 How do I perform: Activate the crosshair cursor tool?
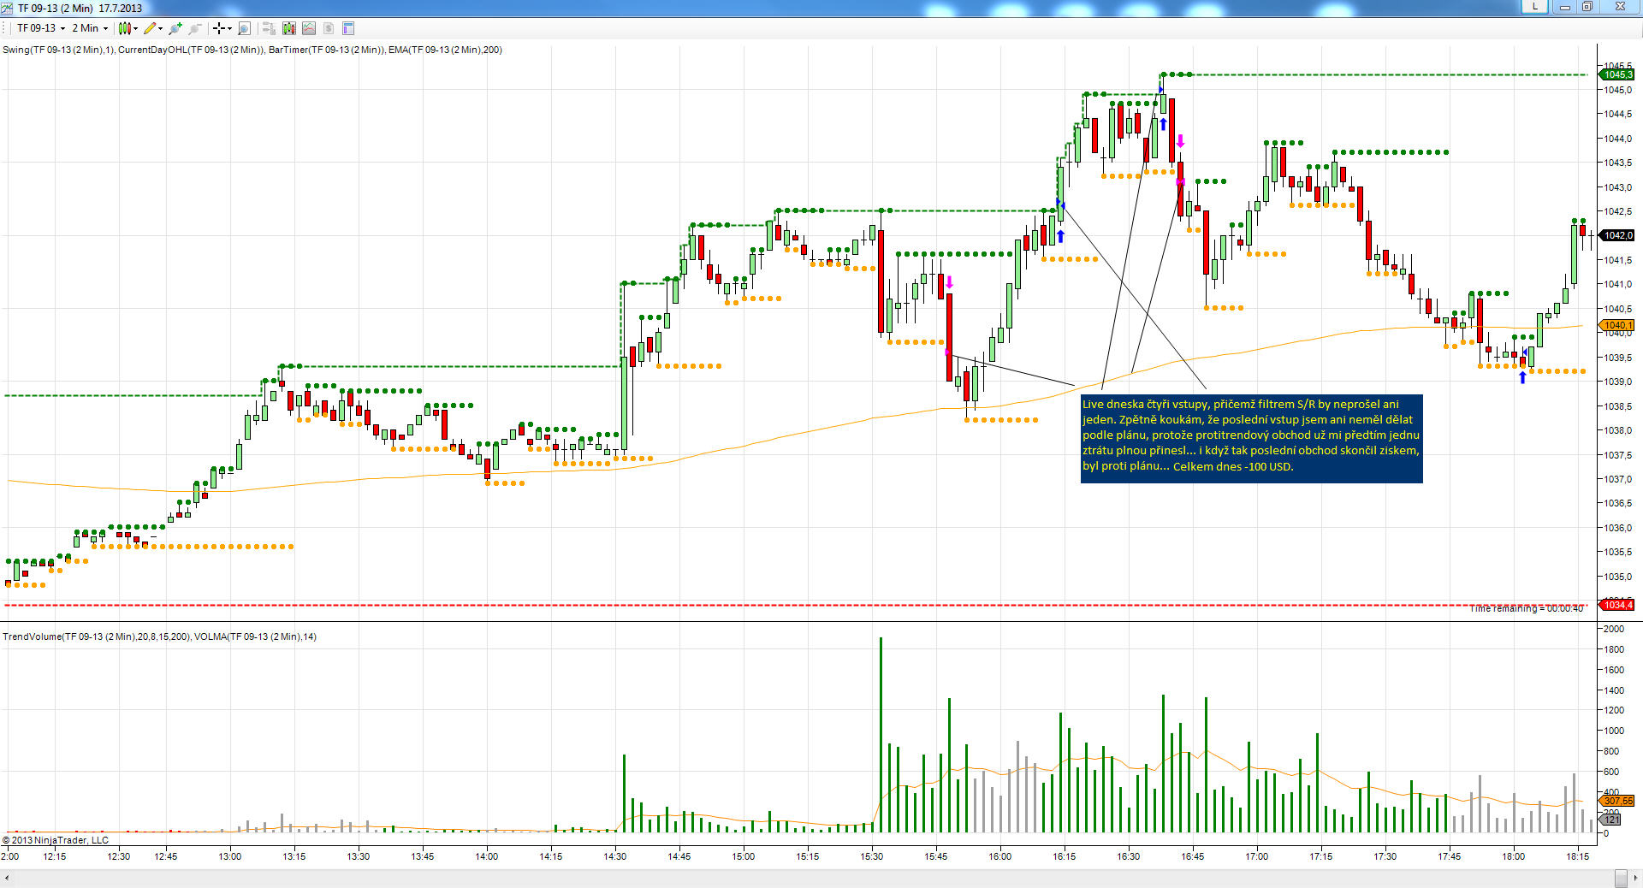(219, 28)
